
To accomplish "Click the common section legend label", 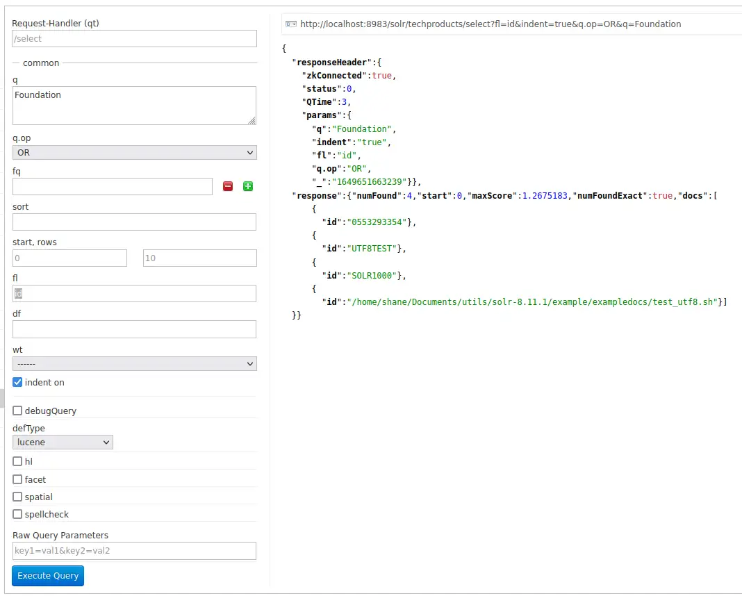I will click(x=41, y=63).
